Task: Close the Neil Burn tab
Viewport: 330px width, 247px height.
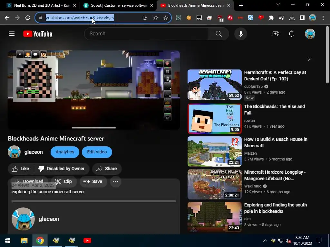Action: [74, 5]
